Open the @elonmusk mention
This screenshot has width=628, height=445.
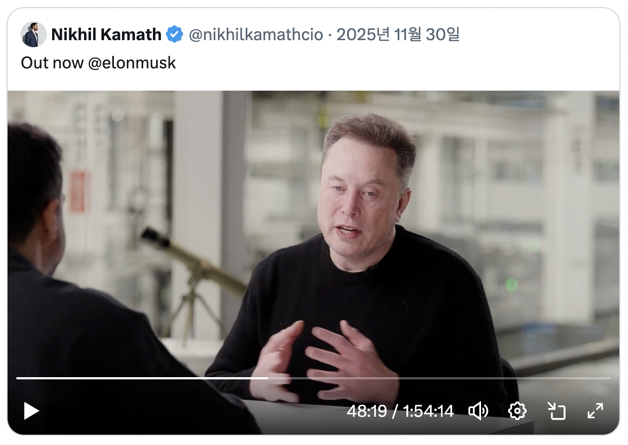132,63
